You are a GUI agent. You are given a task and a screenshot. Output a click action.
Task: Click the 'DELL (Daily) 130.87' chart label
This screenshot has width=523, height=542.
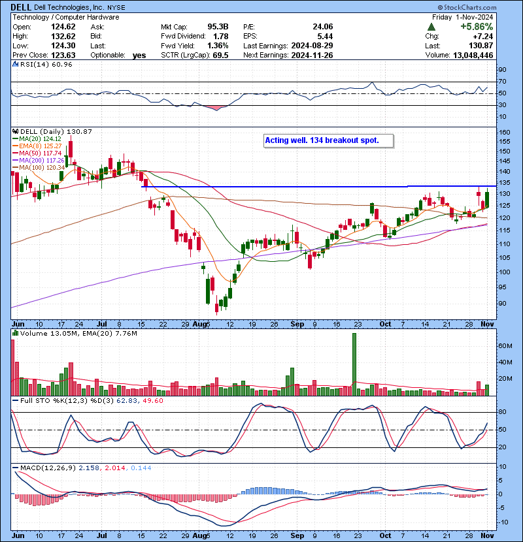56,131
